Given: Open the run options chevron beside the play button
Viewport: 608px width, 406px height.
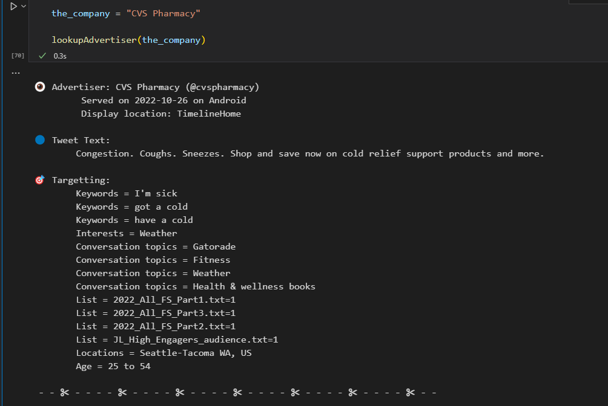Looking at the screenshot, I should point(24,6).
